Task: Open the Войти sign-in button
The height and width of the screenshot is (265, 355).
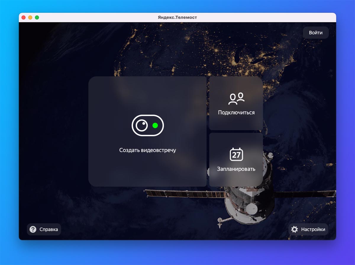Action: (x=316, y=33)
